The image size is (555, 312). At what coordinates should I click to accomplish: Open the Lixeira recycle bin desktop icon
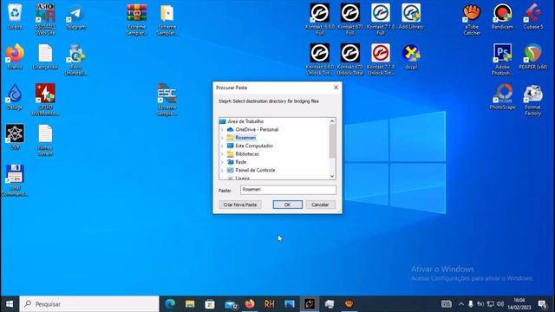(15, 16)
